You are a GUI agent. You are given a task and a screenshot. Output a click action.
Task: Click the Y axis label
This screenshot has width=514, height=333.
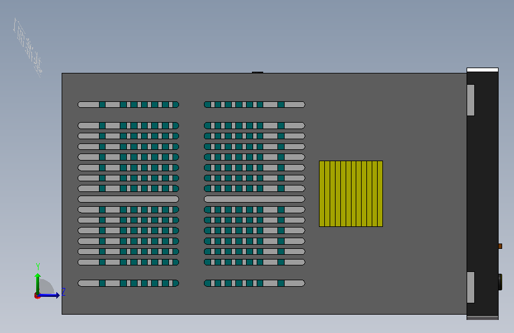38,267
